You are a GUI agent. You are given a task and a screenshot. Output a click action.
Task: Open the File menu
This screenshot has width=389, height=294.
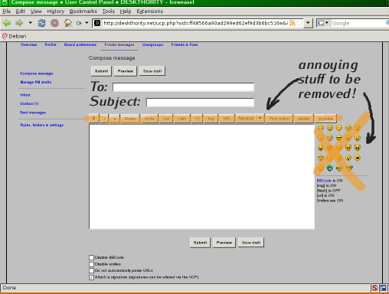click(x=7, y=11)
